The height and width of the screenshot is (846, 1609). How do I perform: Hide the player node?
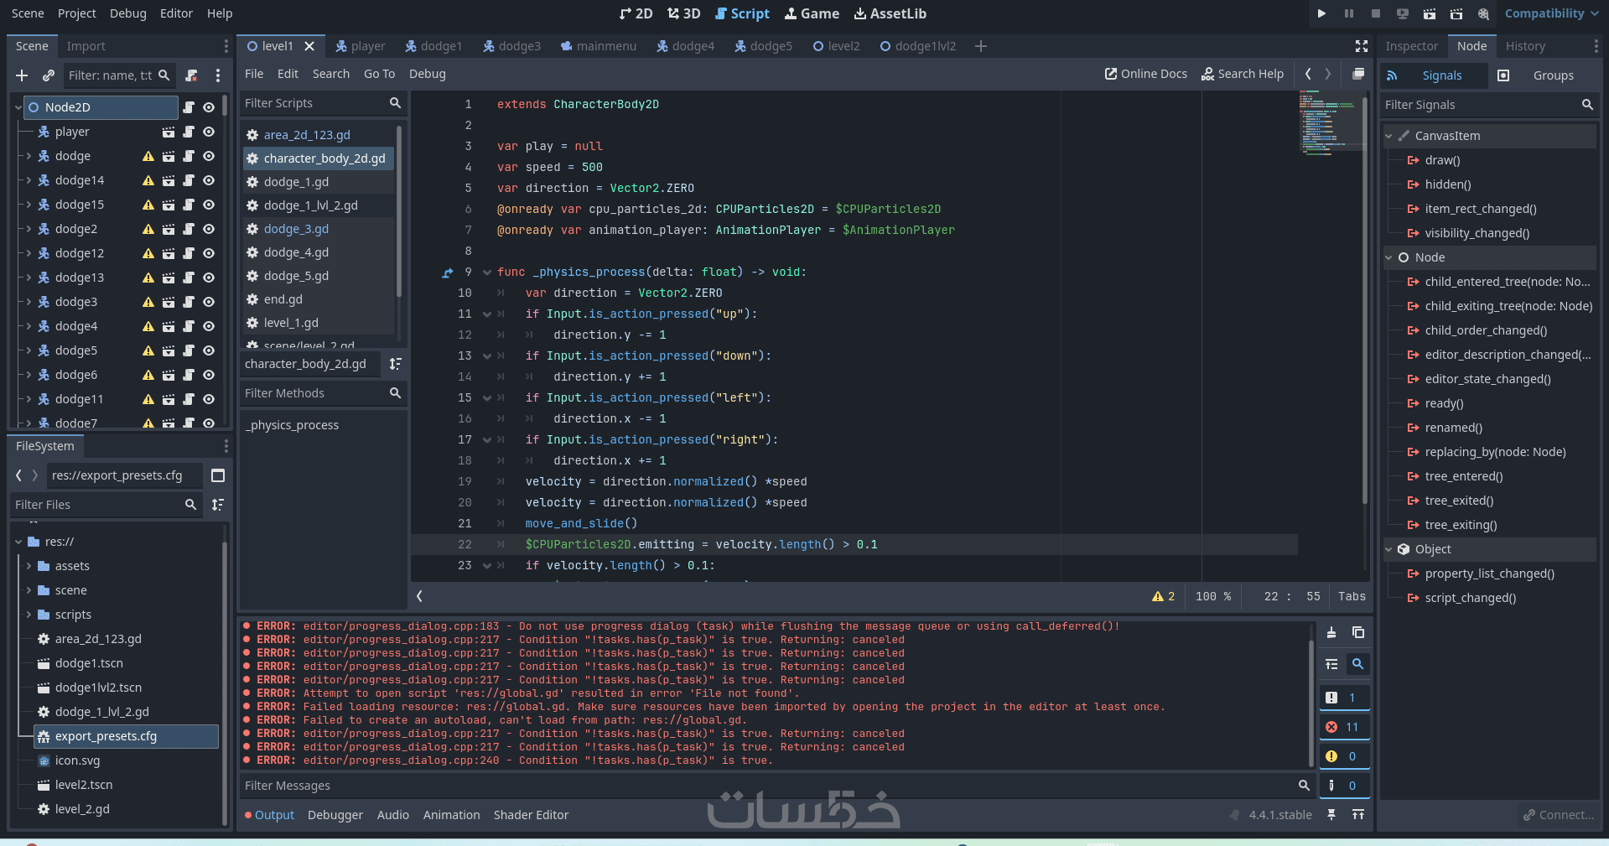[x=209, y=132]
